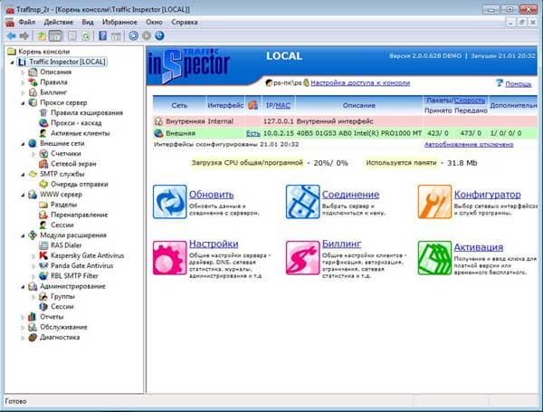
Task: Select Разделы under WWW сервер
Action: coord(63,205)
